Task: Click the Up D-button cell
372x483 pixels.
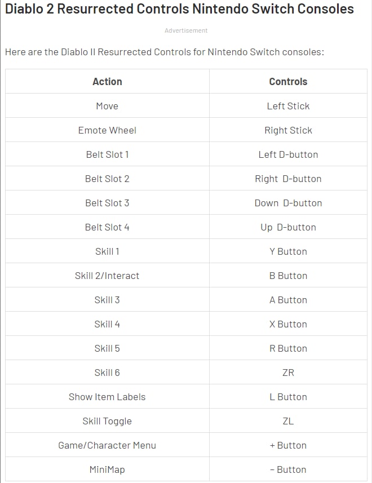Action: pyautogui.click(x=288, y=227)
